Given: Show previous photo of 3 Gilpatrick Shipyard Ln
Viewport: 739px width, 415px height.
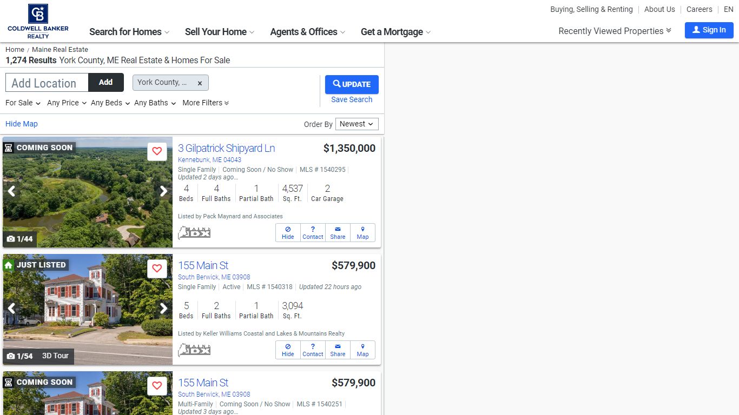Looking at the screenshot, I should click(11, 191).
